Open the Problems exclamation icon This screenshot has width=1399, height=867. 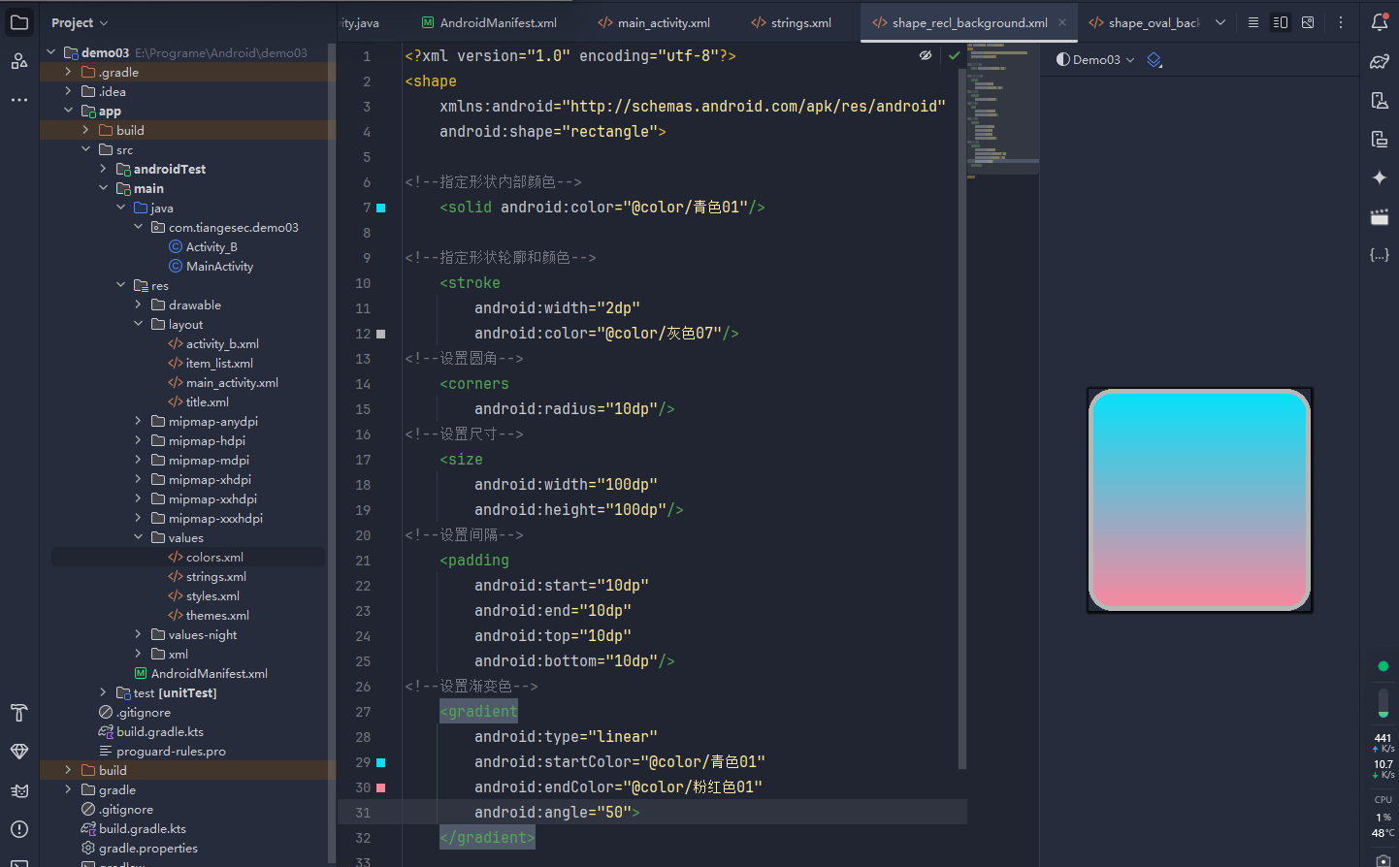(19, 829)
